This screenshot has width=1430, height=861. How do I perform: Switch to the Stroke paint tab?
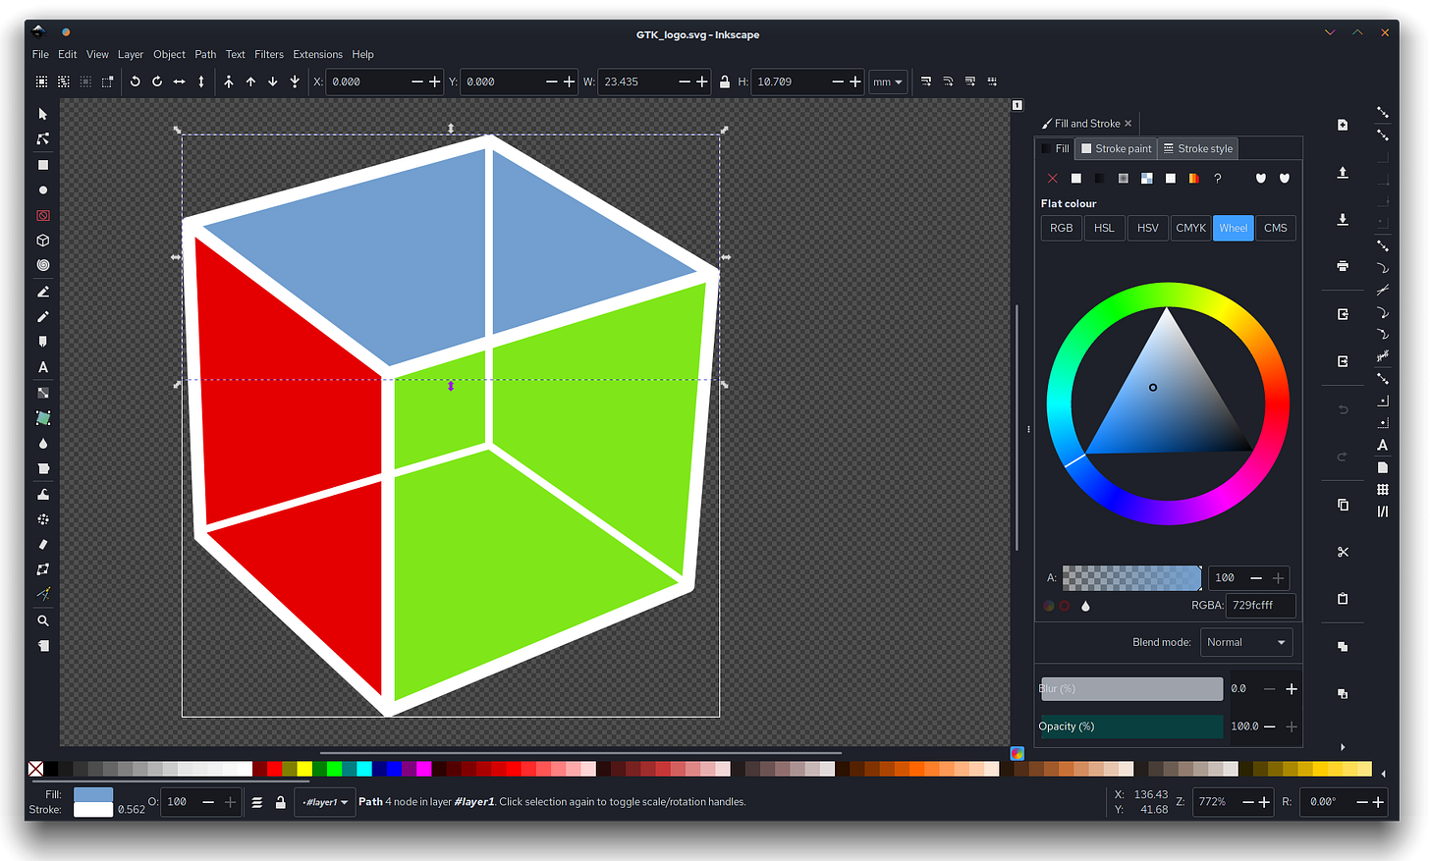point(1116,148)
